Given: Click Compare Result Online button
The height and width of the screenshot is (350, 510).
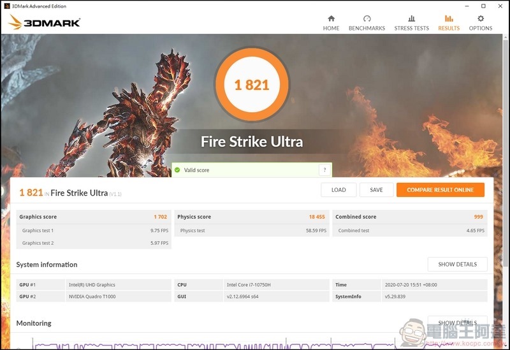Looking at the screenshot, I should pos(440,190).
